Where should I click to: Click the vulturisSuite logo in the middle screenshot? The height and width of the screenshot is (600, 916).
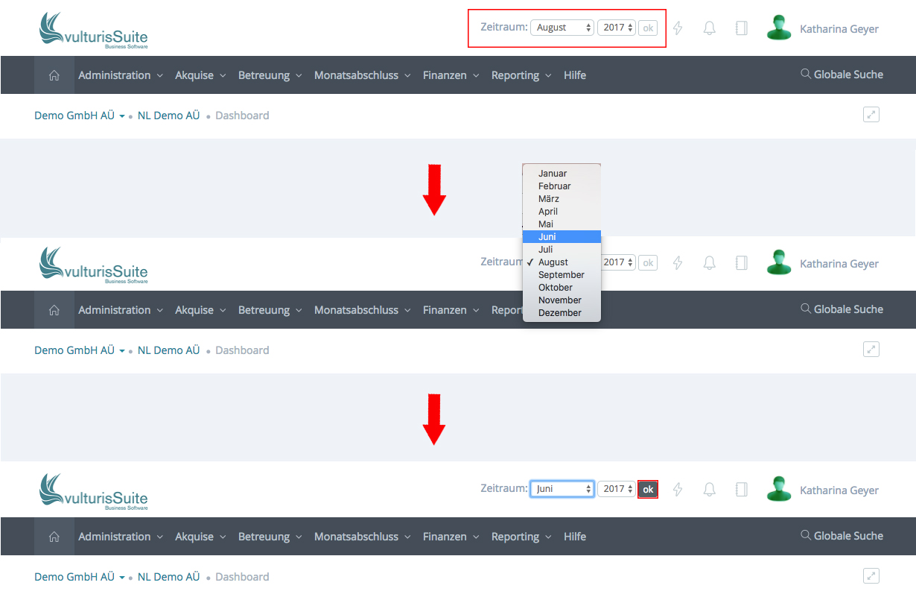point(93,265)
